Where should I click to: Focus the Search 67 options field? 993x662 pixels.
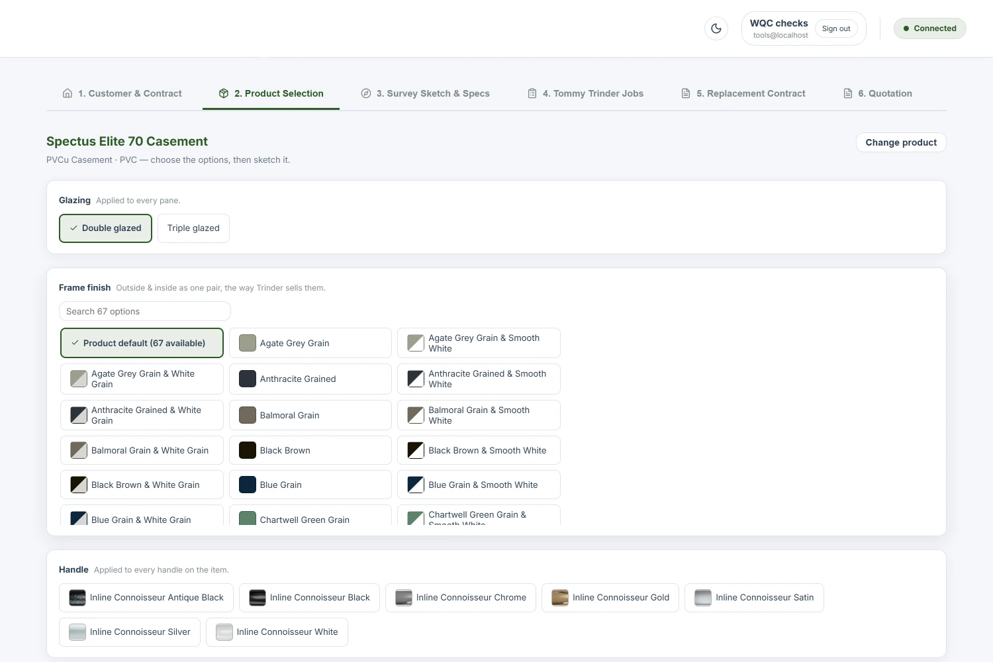coord(145,311)
